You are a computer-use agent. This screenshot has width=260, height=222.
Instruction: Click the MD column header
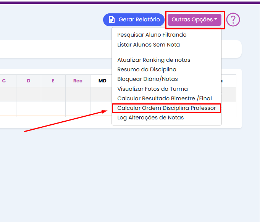[102, 81]
